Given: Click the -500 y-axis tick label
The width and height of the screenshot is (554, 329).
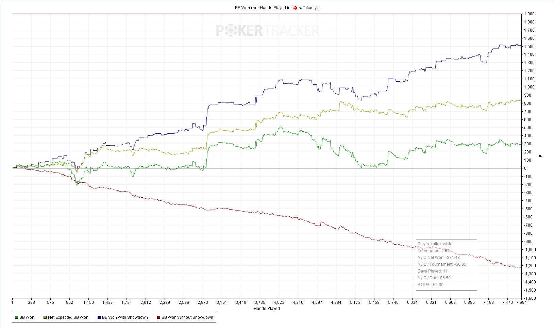Looking at the screenshot, I should click(528, 209).
